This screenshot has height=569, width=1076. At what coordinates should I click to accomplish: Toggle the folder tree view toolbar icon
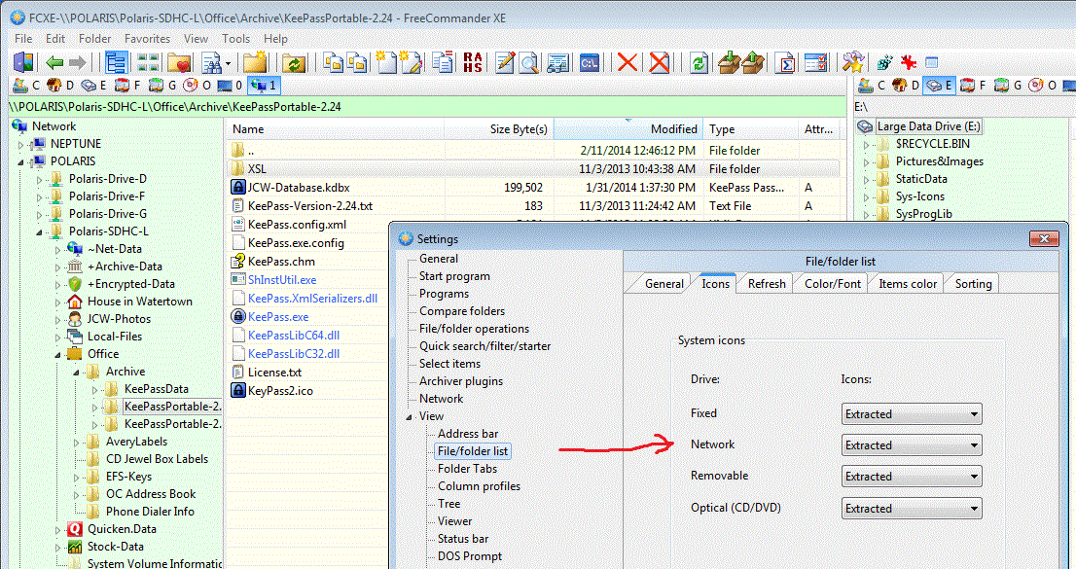[117, 63]
